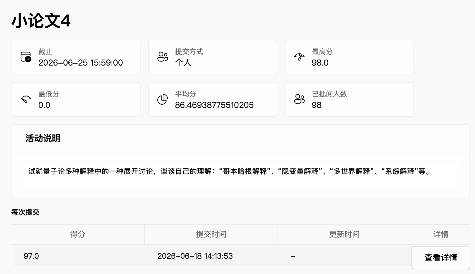Click the 提交时间 column header
Screen dimensions: 475x274
[211, 234]
